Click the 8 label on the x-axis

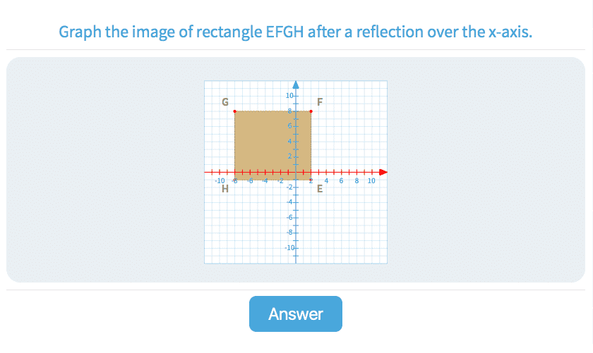(x=357, y=180)
